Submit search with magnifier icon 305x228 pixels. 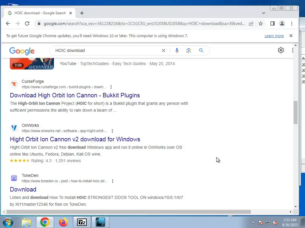point(201,50)
